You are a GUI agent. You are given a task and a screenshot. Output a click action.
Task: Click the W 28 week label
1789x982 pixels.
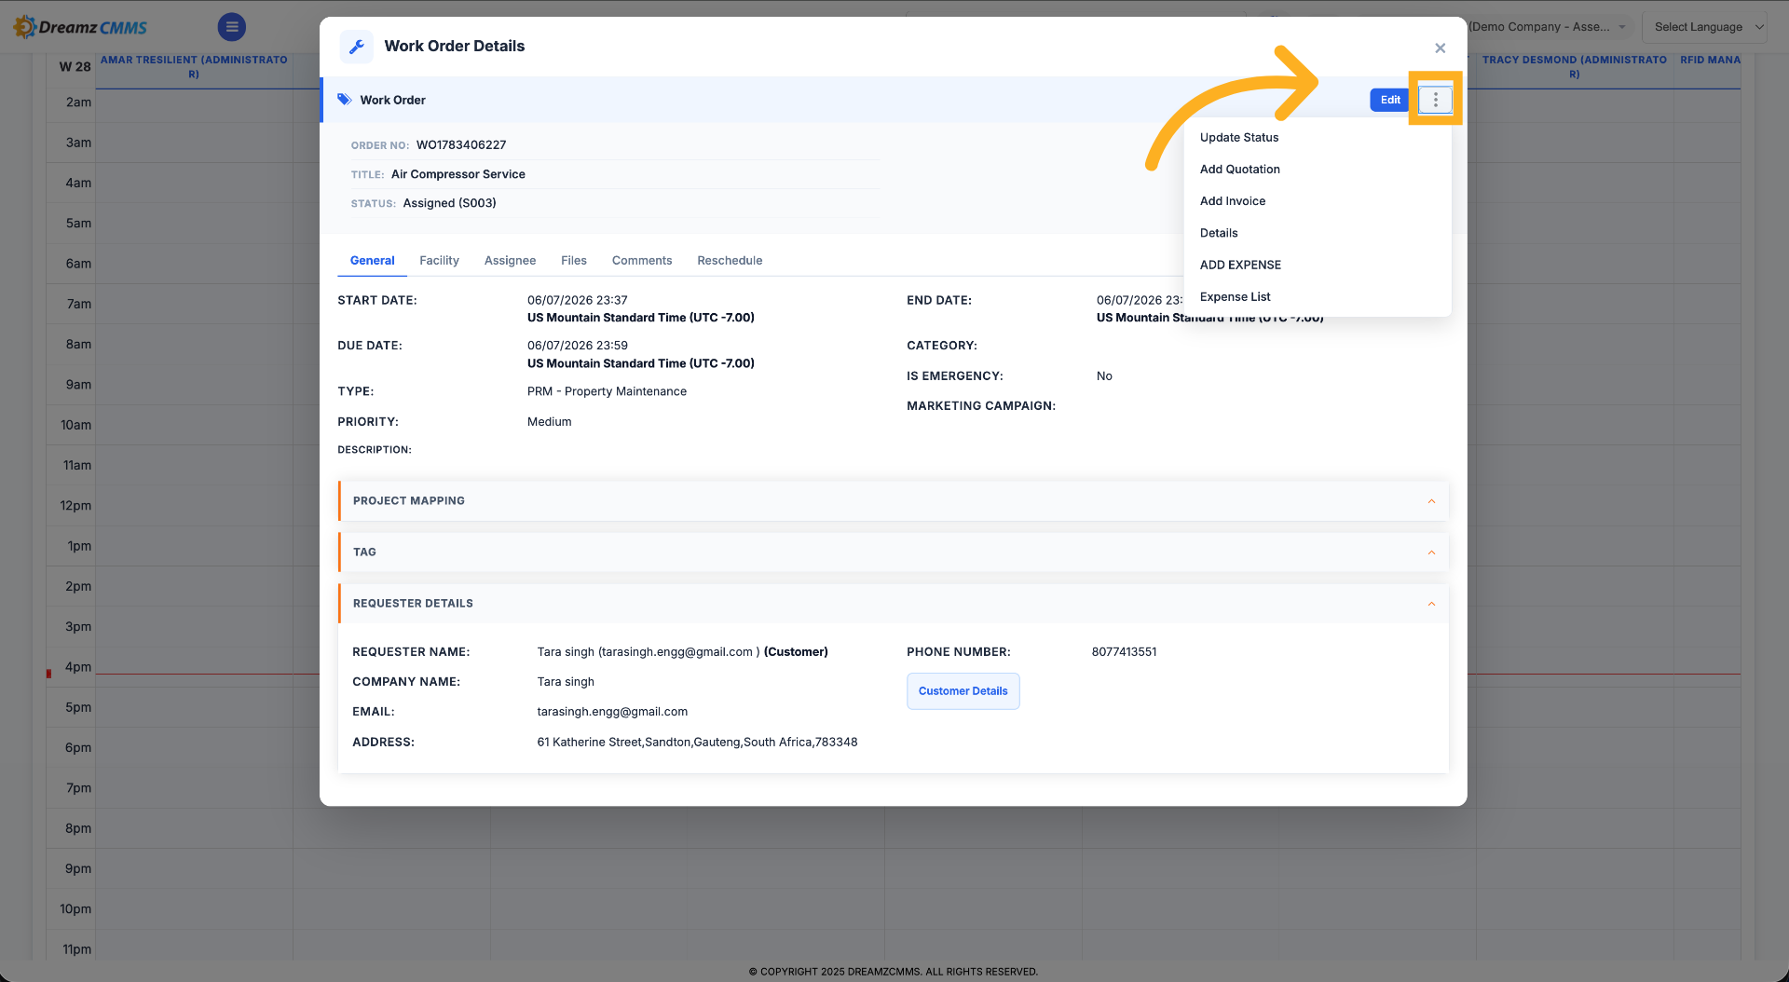(x=75, y=66)
